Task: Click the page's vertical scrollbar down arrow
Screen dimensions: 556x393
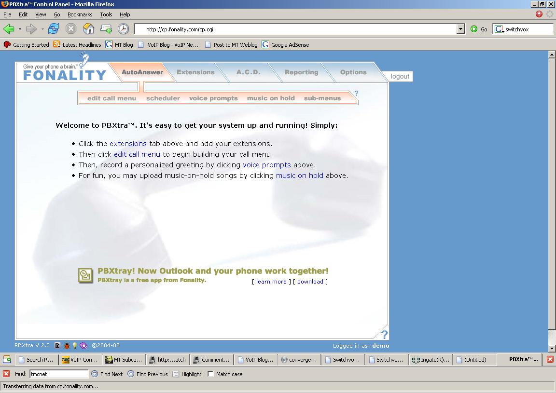Action: [x=552, y=349]
